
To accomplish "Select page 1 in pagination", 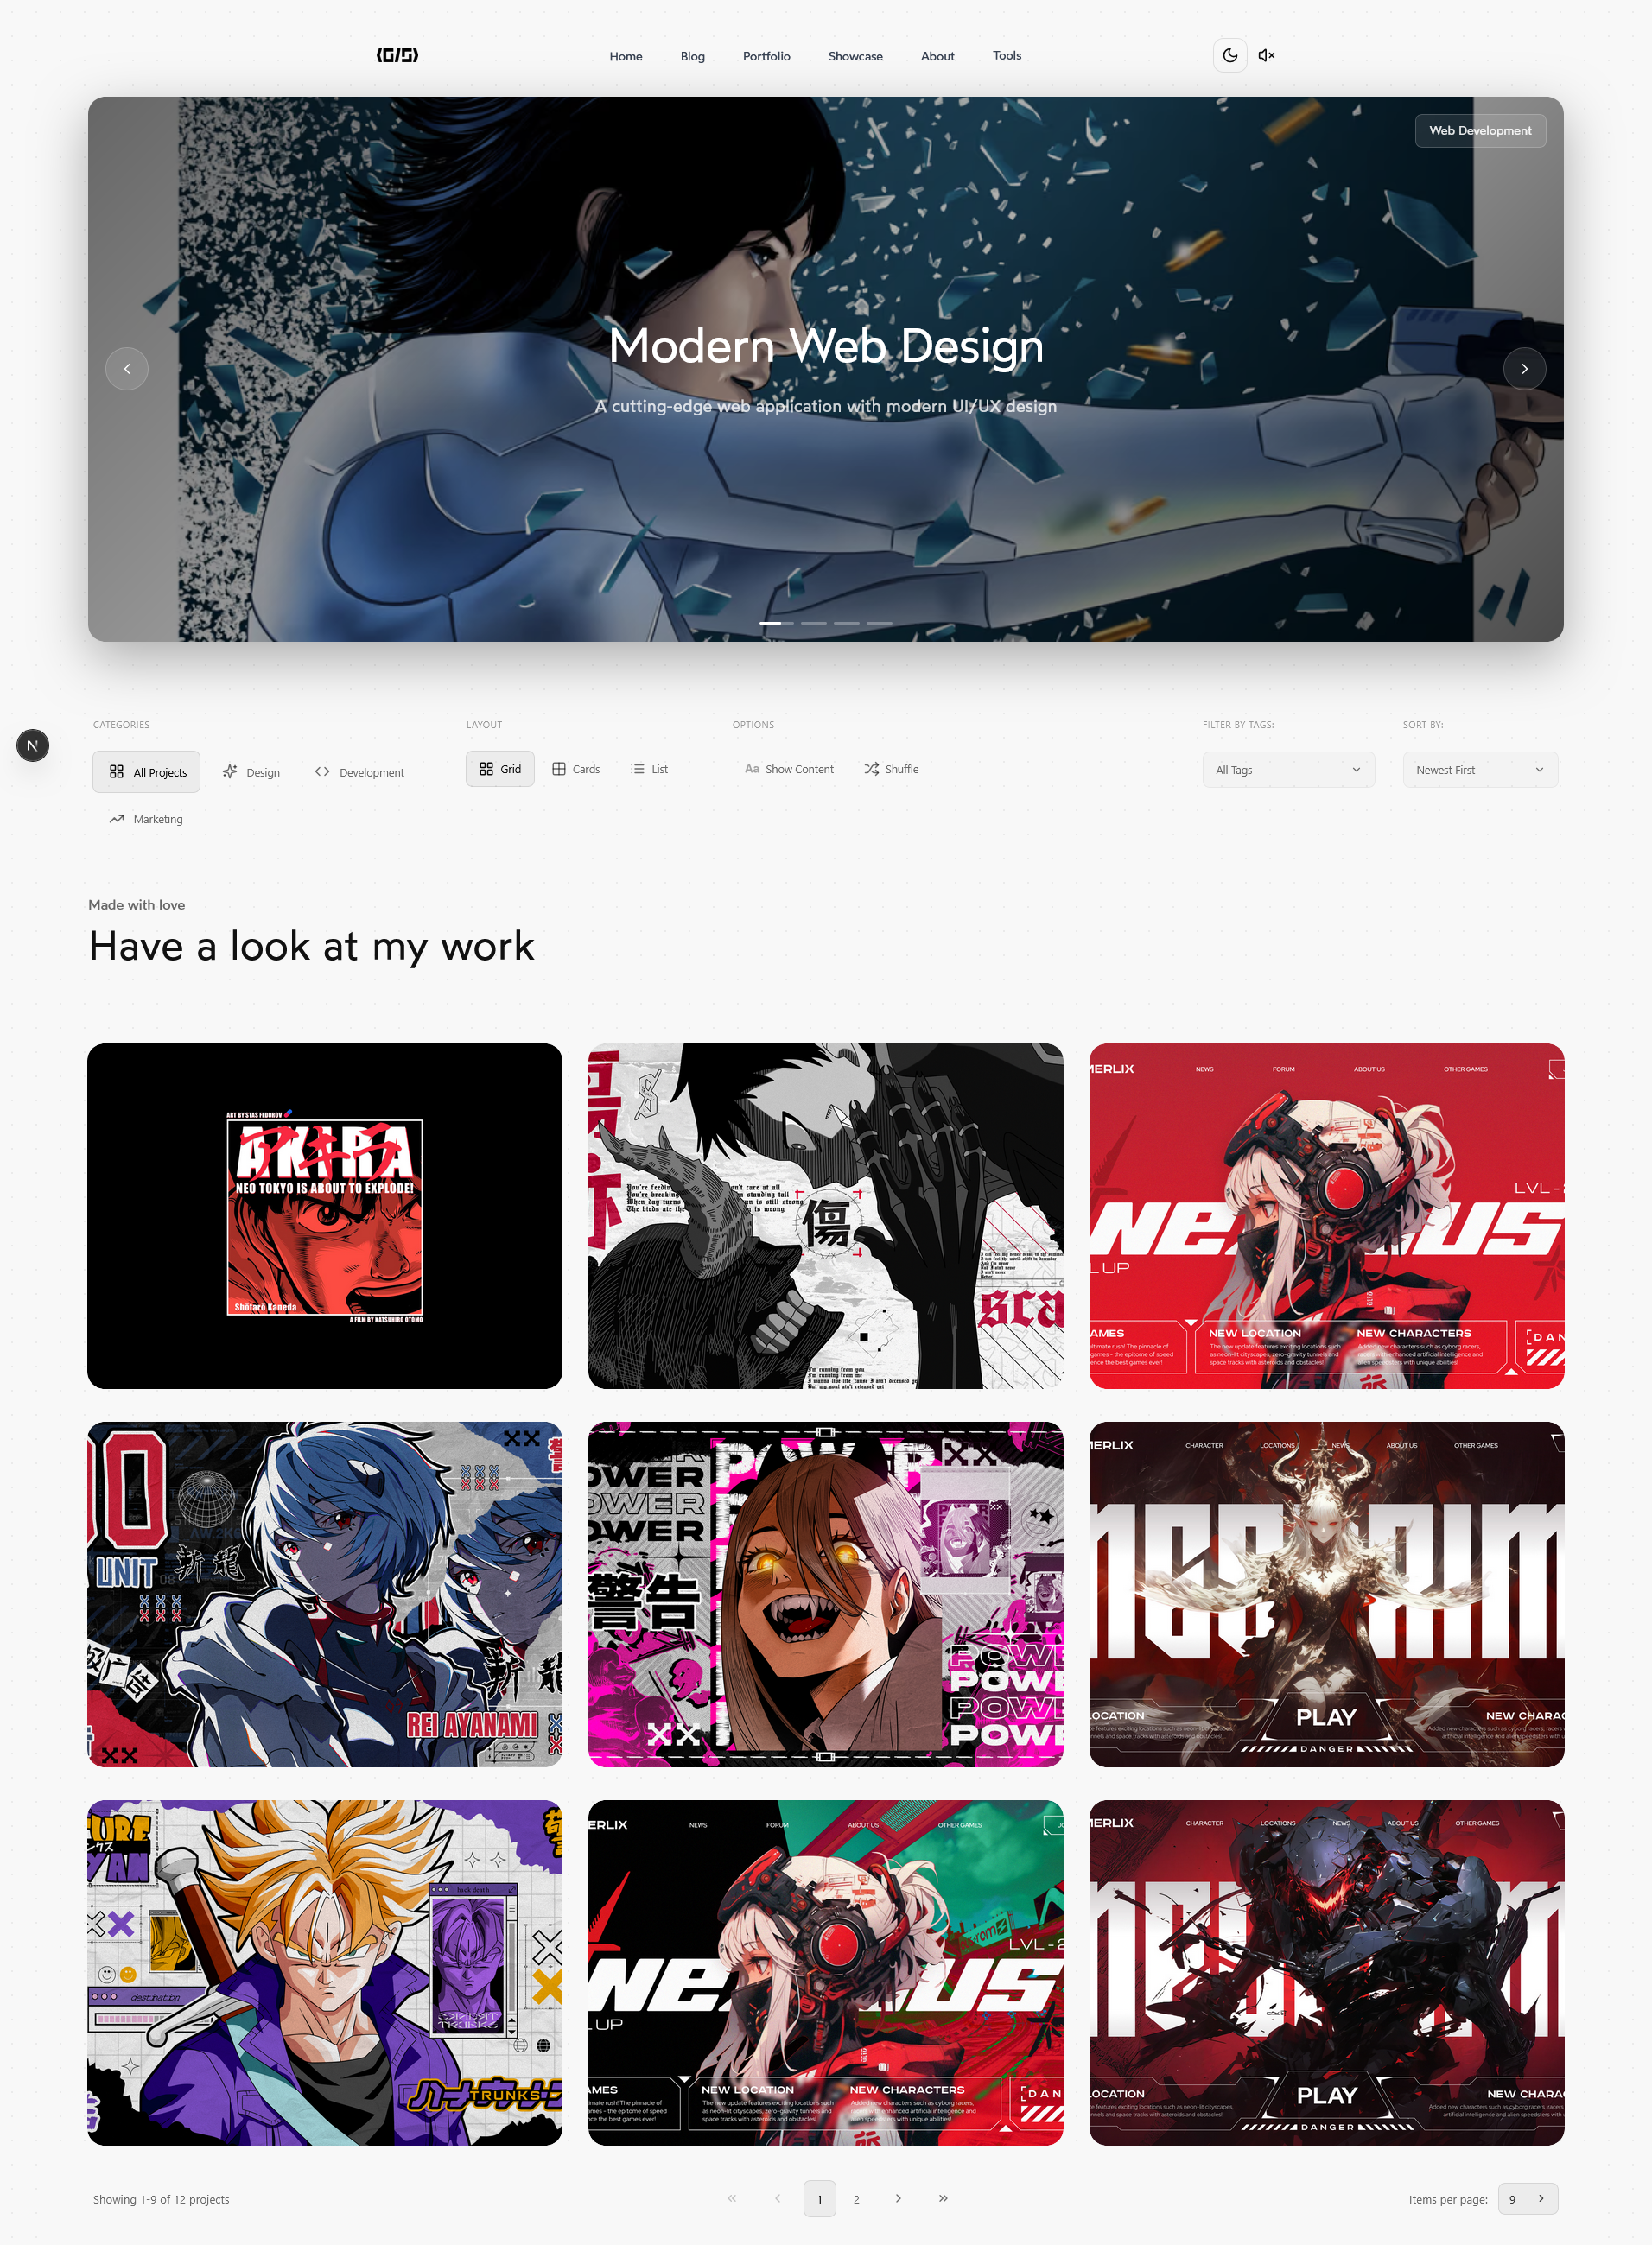I will click(819, 2198).
